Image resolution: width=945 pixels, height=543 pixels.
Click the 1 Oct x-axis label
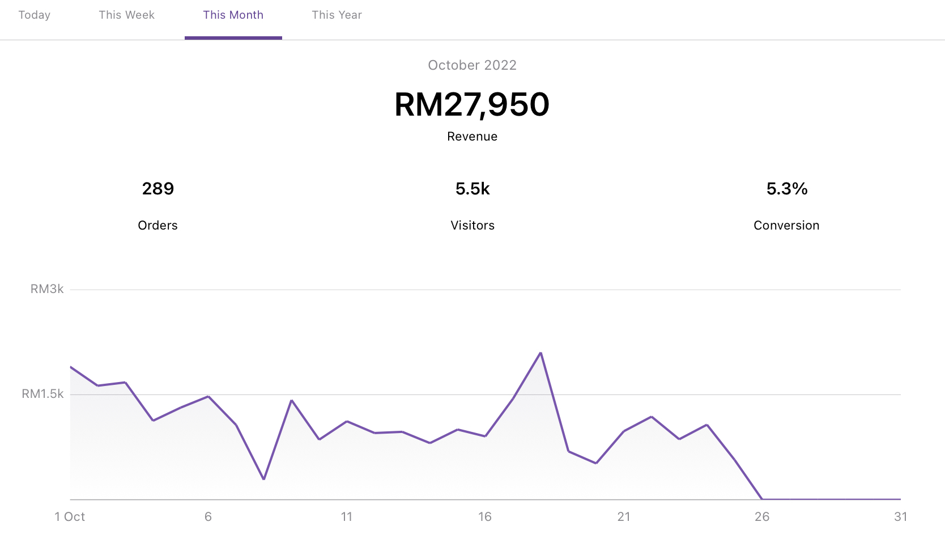(70, 517)
